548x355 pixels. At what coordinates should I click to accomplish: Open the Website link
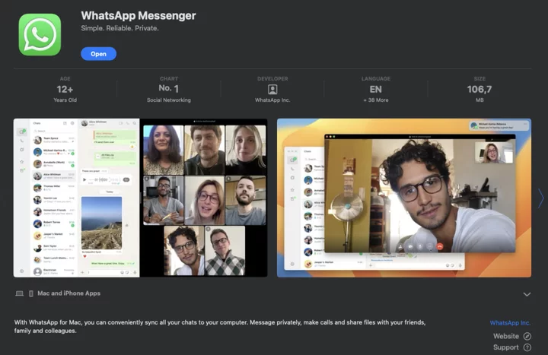click(x=505, y=336)
